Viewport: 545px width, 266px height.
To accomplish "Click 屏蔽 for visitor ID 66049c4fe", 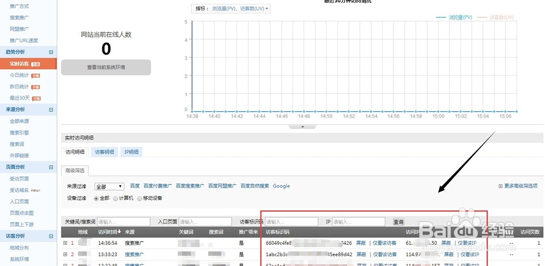I will tap(361, 243).
